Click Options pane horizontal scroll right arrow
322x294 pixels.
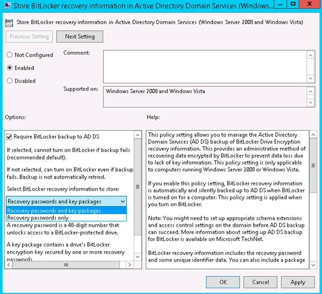pos(129,265)
